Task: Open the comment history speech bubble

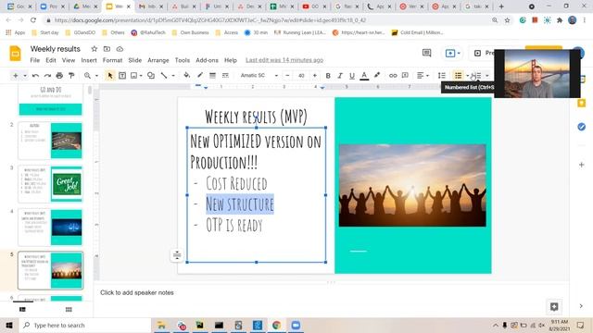Action: point(426,53)
